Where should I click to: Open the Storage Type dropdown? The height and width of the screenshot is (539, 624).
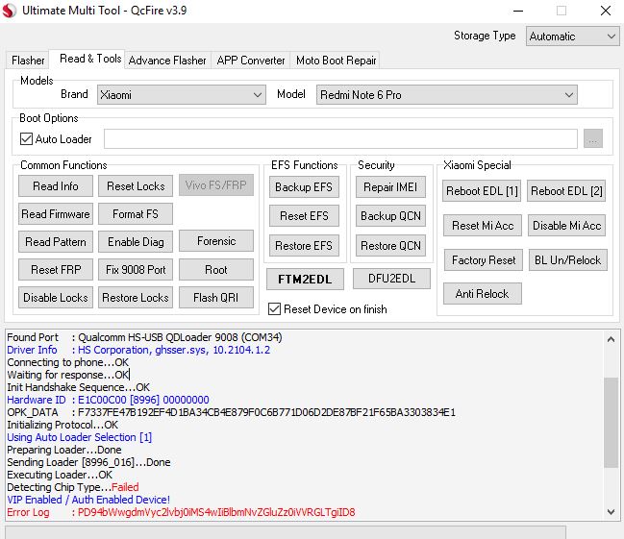click(572, 37)
